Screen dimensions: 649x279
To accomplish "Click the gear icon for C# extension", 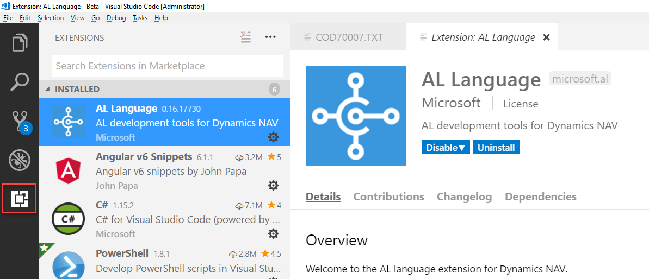I will 273,233.
